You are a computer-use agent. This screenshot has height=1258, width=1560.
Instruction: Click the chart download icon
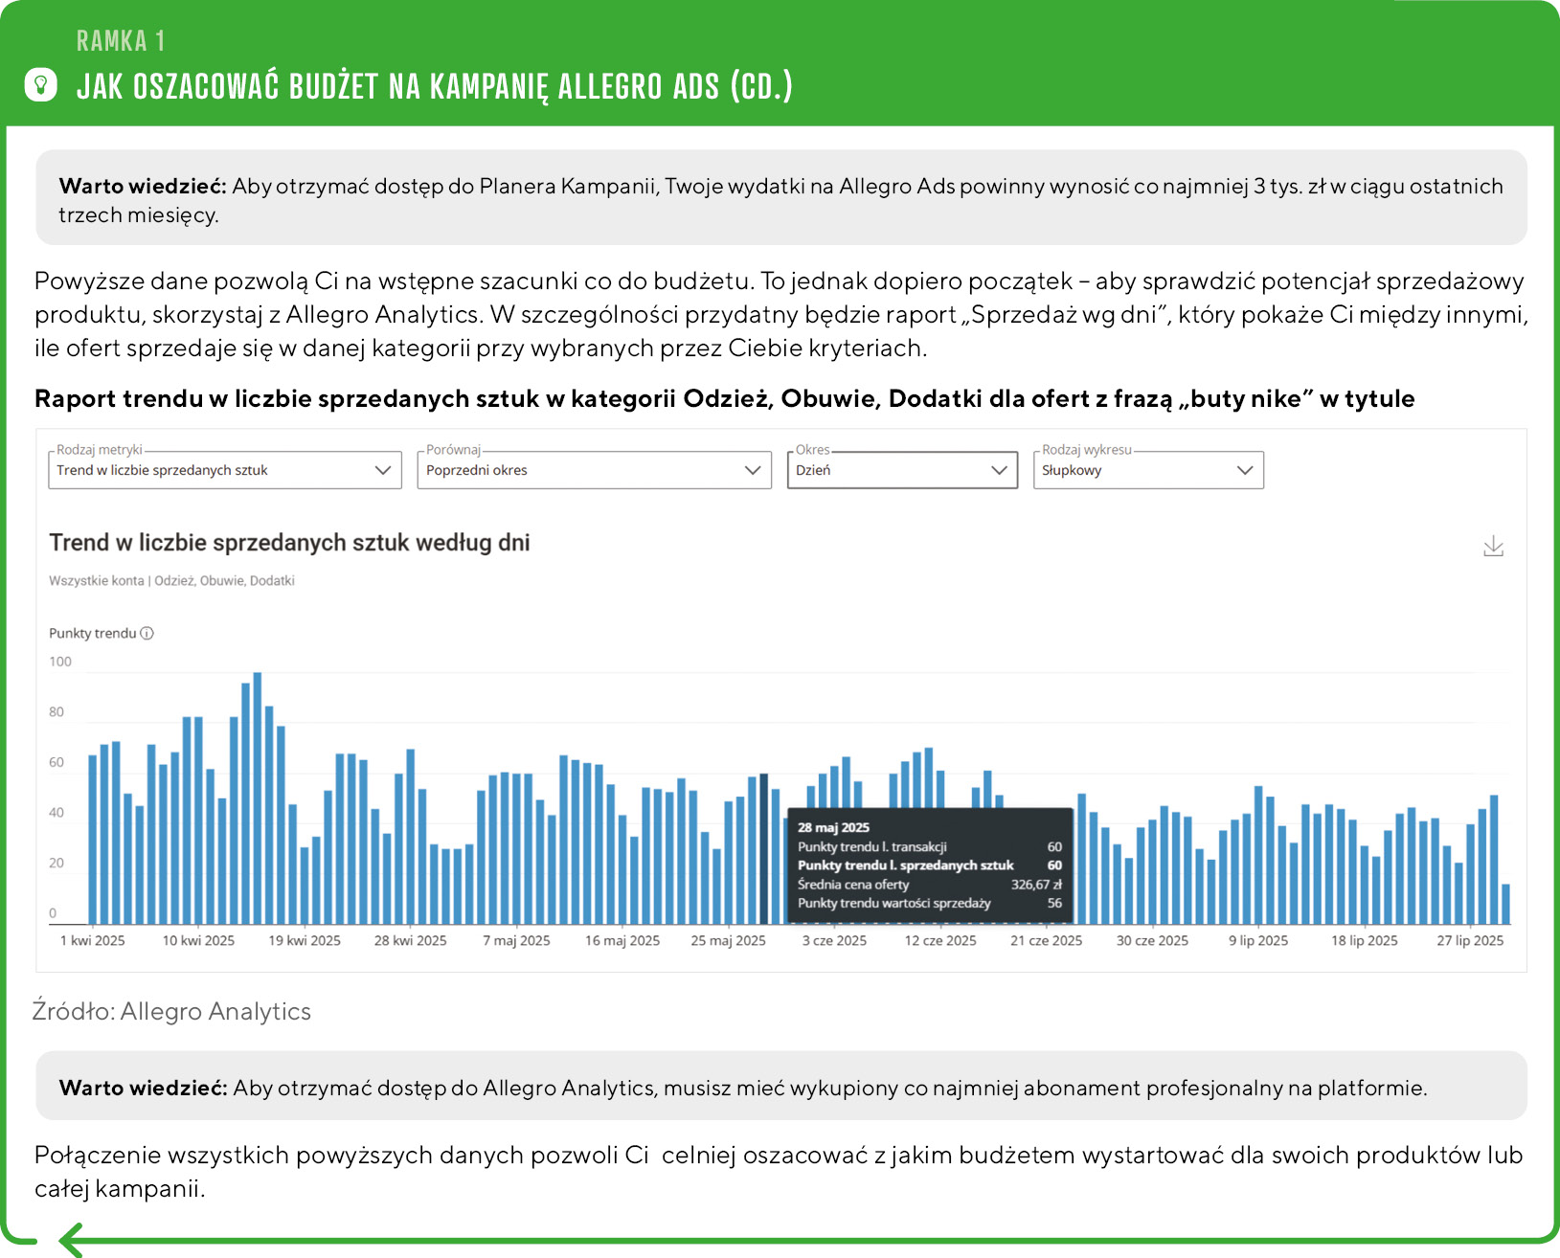(x=1493, y=547)
